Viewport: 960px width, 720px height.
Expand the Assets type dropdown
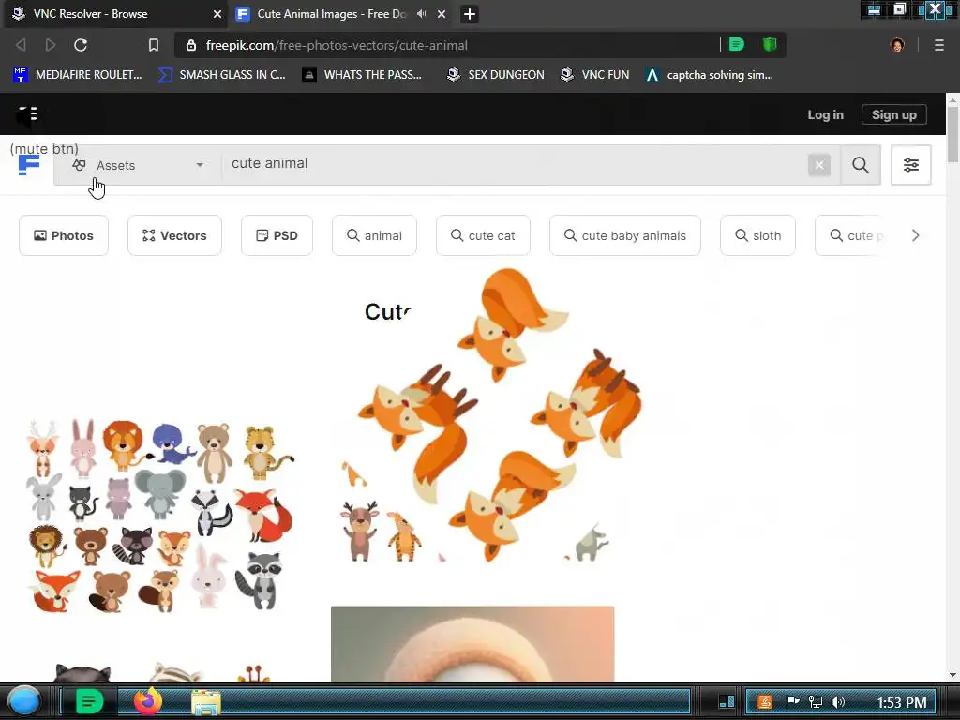point(137,165)
